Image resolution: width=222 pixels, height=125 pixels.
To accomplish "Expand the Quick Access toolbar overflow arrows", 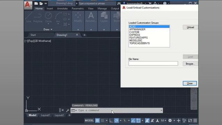I will click(45, 3).
